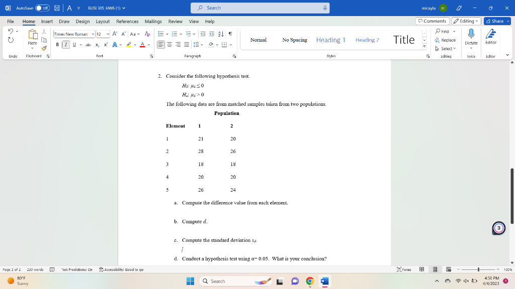The image size is (515, 289).
Task: Click microphone icon in search box
Action: point(325,8)
